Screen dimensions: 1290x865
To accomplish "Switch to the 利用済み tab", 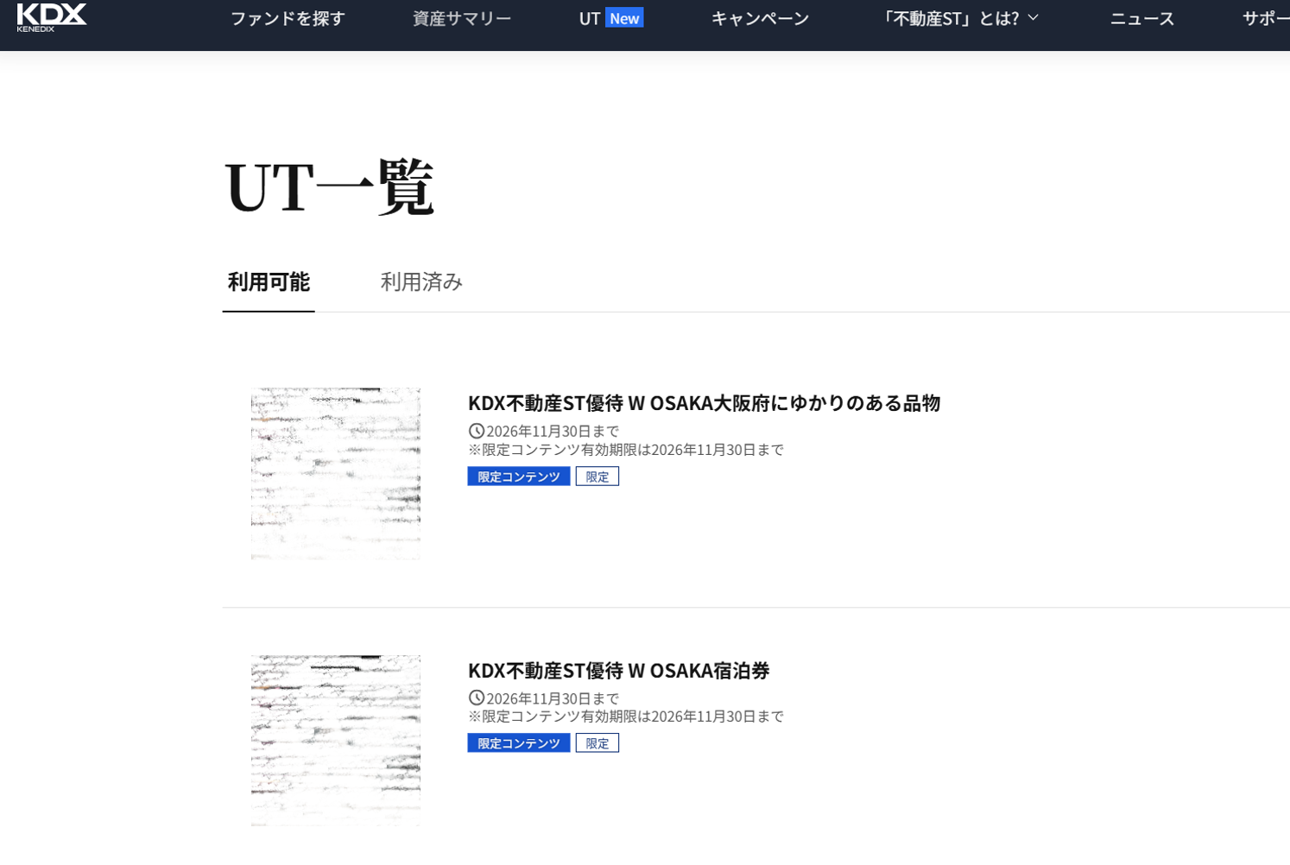I will [421, 281].
